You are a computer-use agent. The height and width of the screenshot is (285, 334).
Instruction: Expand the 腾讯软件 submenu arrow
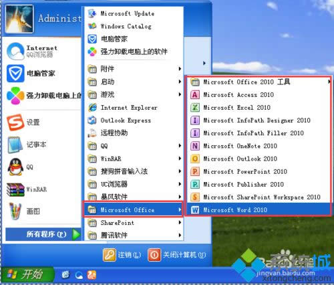click(180, 235)
